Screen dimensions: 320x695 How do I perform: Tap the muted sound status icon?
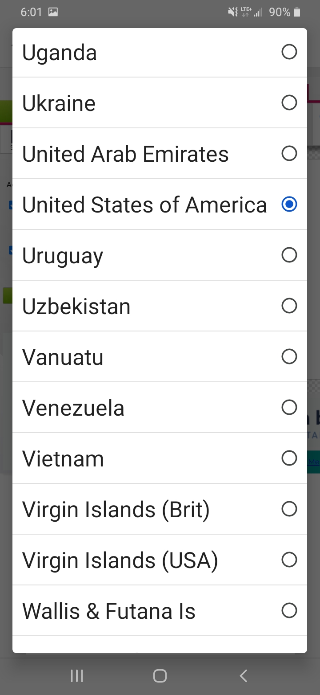232,12
